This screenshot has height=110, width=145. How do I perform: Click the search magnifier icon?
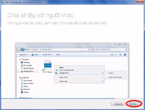126,49
